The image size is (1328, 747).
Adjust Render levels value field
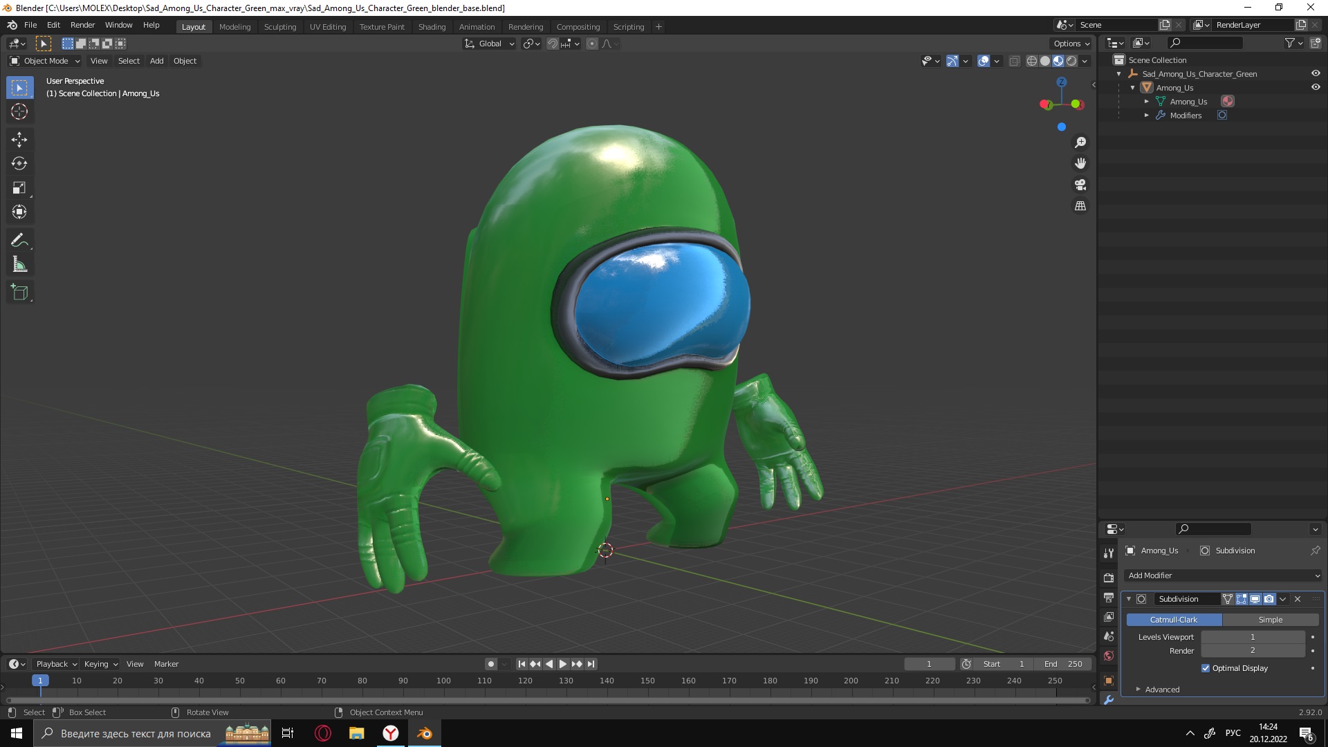click(1253, 651)
